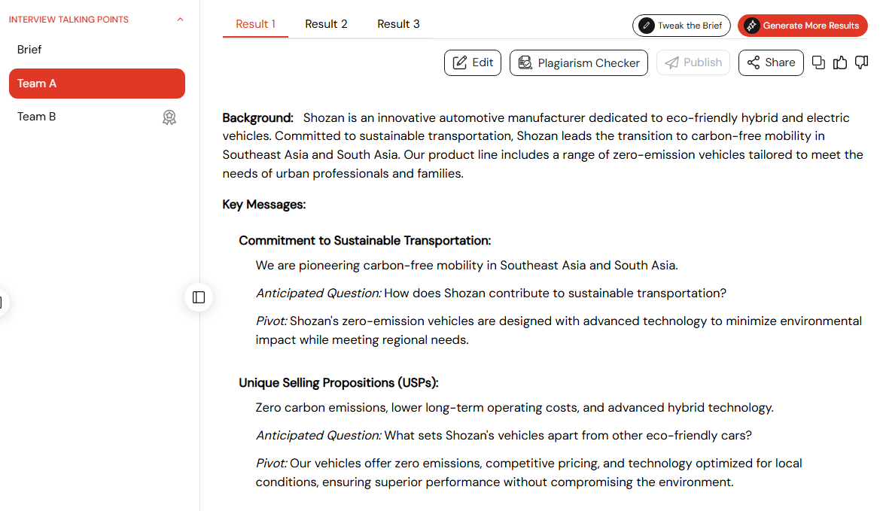Click the 'Background:' heading text
883x511 pixels.
258,117
